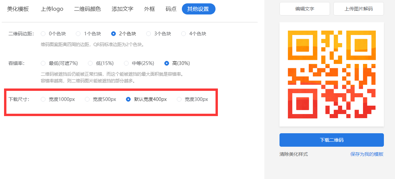This screenshot has height=179, width=395.
Task: Click the 容错率 label
Action: [17, 63]
